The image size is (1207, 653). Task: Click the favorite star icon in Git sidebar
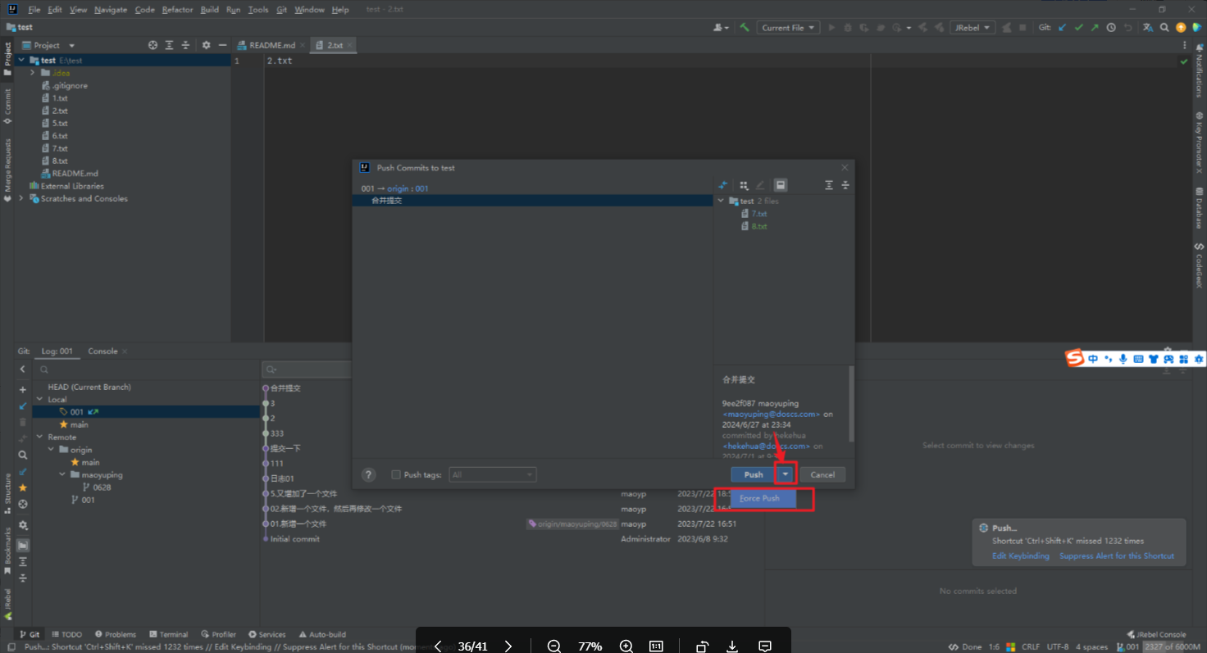[x=23, y=487]
